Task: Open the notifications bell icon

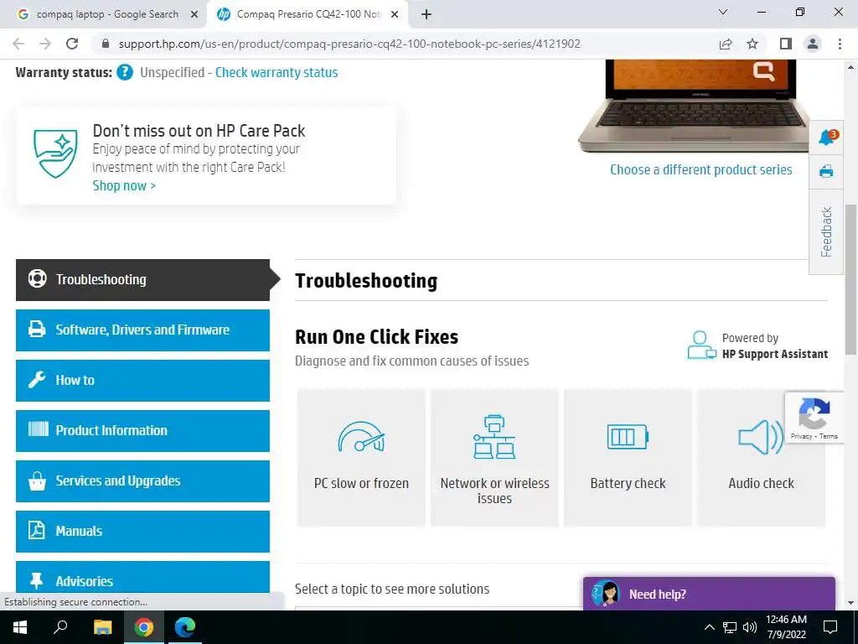Action: [x=826, y=138]
